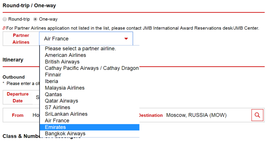Viewport: 268px width, 141px height.
Task: Select Bangkok Airways at list bottom
Action: 90,134
